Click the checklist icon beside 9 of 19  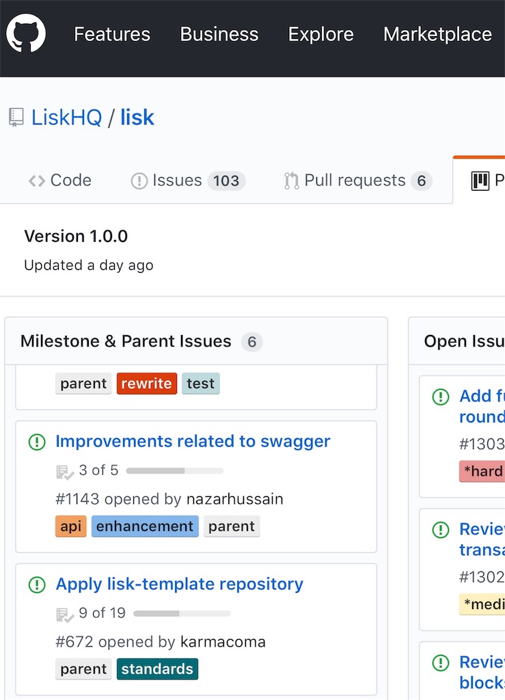(65, 615)
